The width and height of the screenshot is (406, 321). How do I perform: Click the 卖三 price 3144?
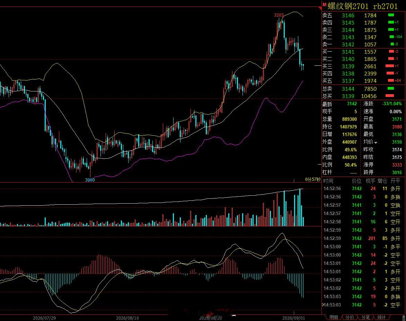point(348,30)
